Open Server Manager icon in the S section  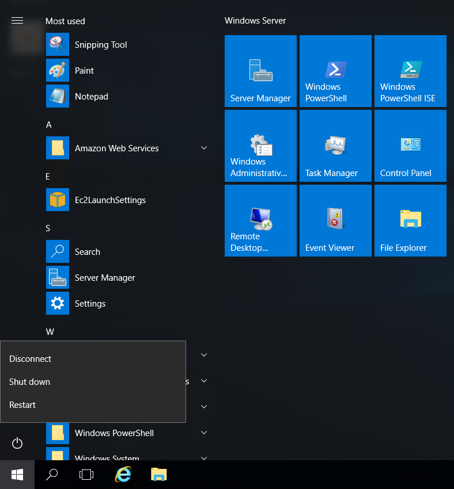(58, 277)
